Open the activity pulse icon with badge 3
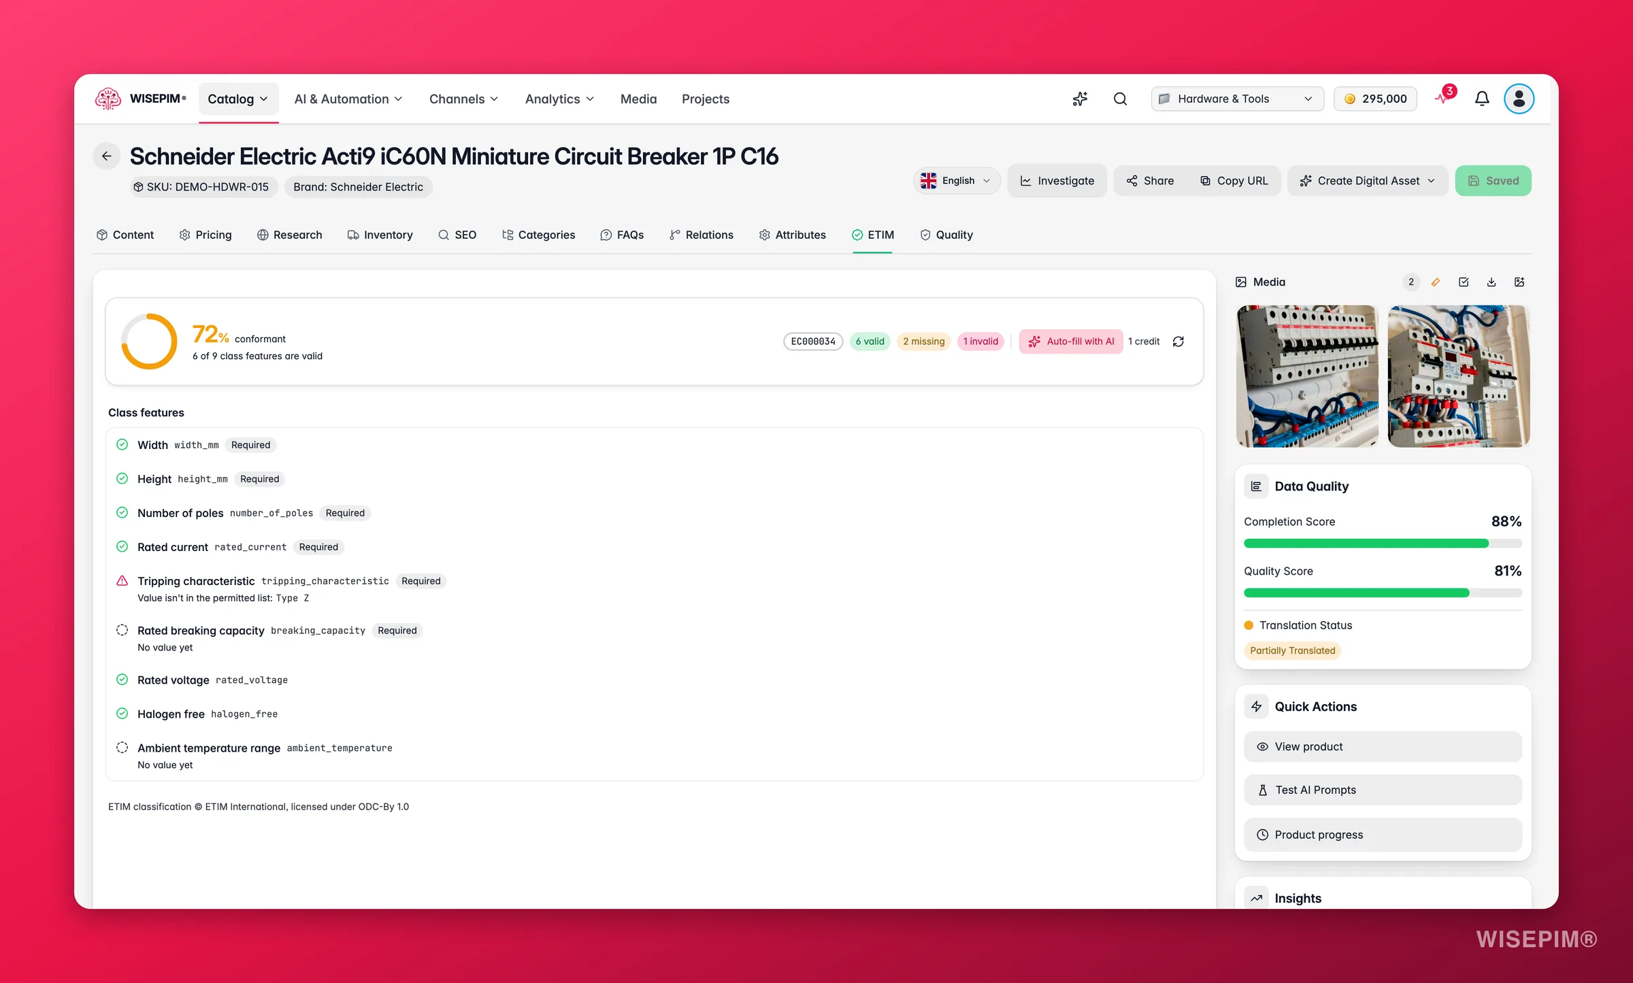1633x983 pixels. point(1445,97)
